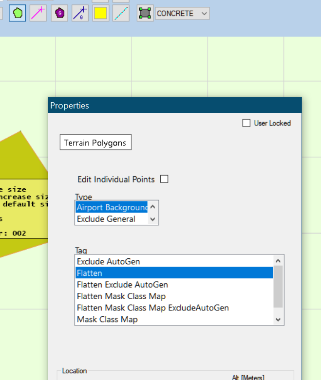Screen dimensions: 321x380
Task: Click the yellow rectangle tool
Action: tap(101, 13)
